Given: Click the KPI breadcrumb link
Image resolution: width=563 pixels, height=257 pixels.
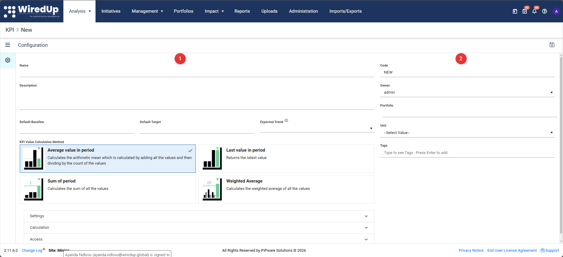Looking at the screenshot, I should pos(10,30).
